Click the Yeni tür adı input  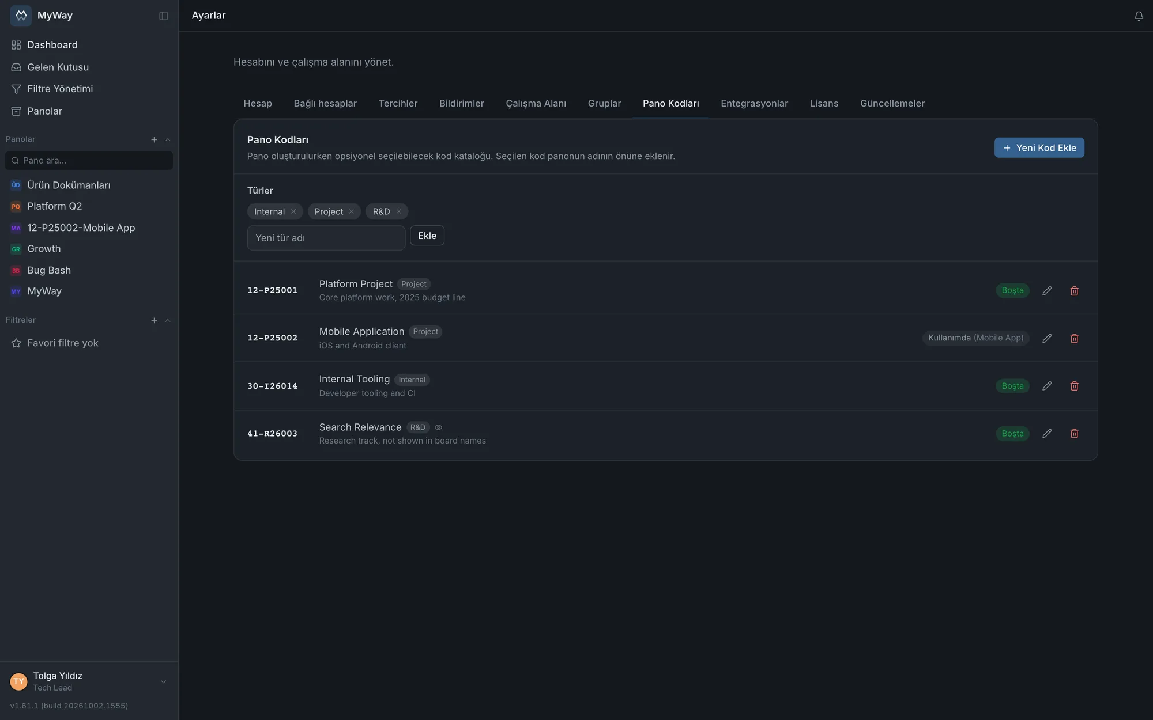pyautogui.click(x=326, y=238)
